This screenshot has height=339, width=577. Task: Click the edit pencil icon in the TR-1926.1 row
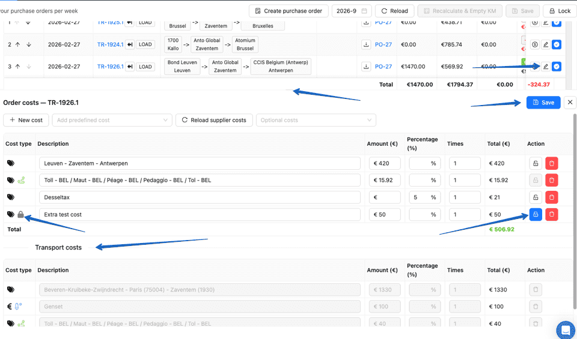tap(546, 67)
